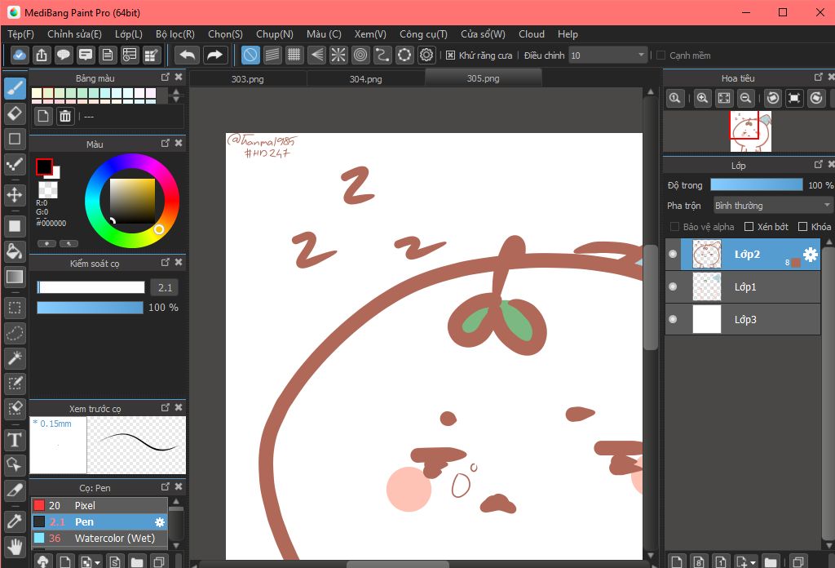Check the Khóa checkbox
This screenshot has height=568, width=835.
(x=803, y=227)
